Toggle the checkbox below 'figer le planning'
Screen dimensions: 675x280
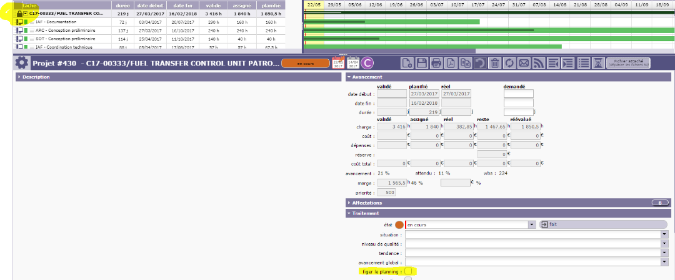(x=408, y=279)
